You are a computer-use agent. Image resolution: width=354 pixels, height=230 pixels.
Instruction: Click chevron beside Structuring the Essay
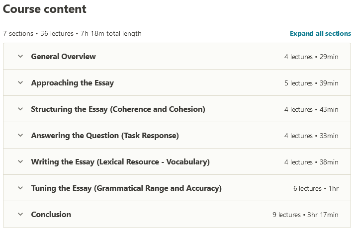click(20, 109)
